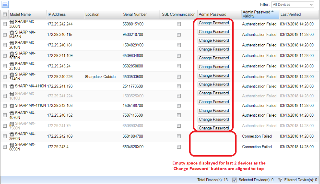Select the Sharpdesk Cubicle location cell

[x=100, y=77]
